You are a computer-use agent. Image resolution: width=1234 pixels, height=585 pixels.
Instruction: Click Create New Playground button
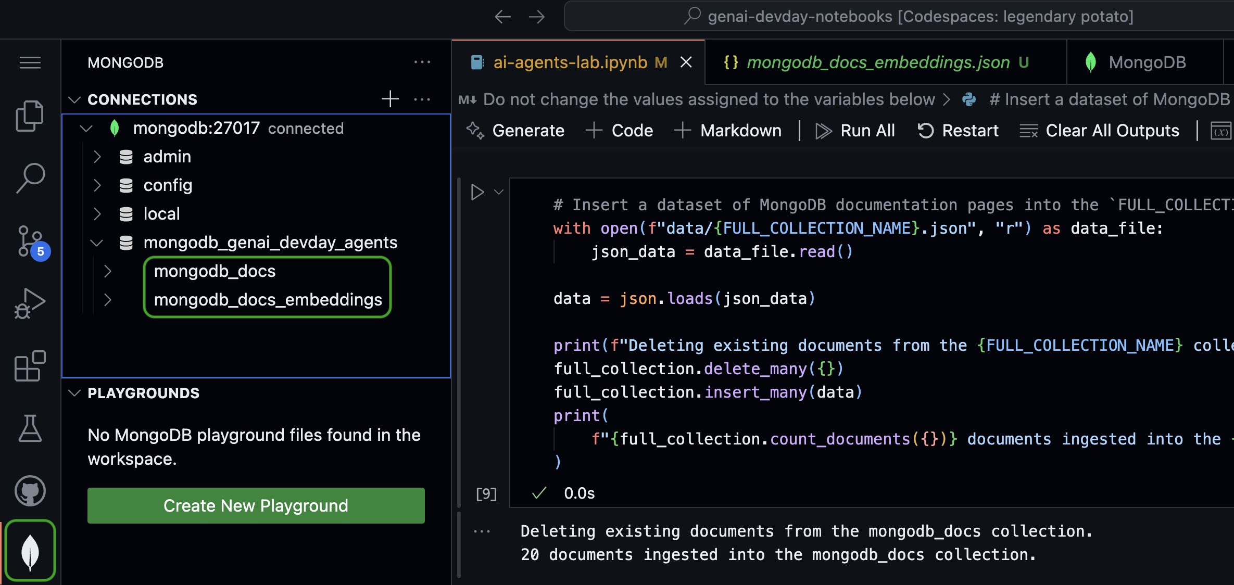256,505
